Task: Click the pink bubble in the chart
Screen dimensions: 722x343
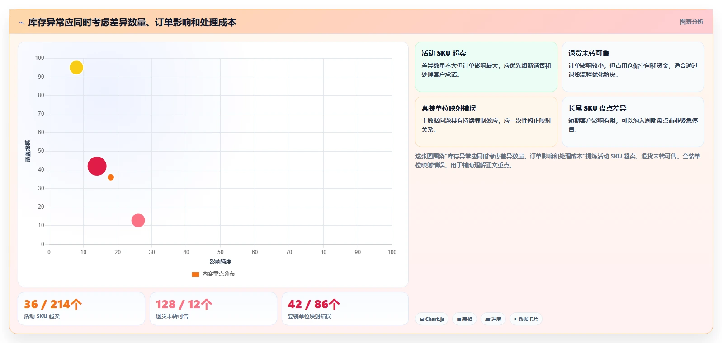Action: 138,220
